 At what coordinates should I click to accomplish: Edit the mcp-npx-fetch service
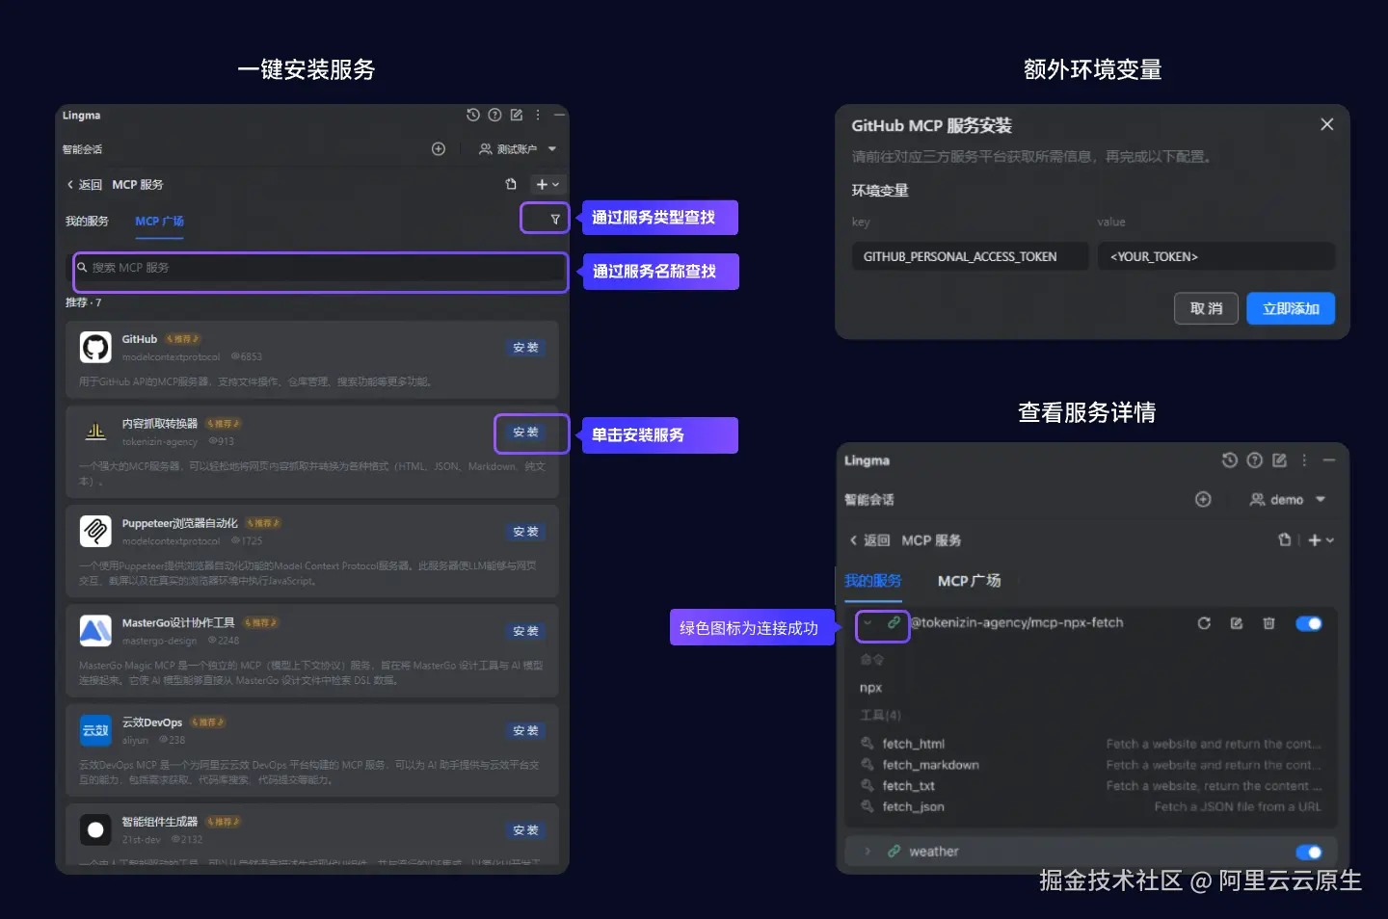tap(1237, 623)
